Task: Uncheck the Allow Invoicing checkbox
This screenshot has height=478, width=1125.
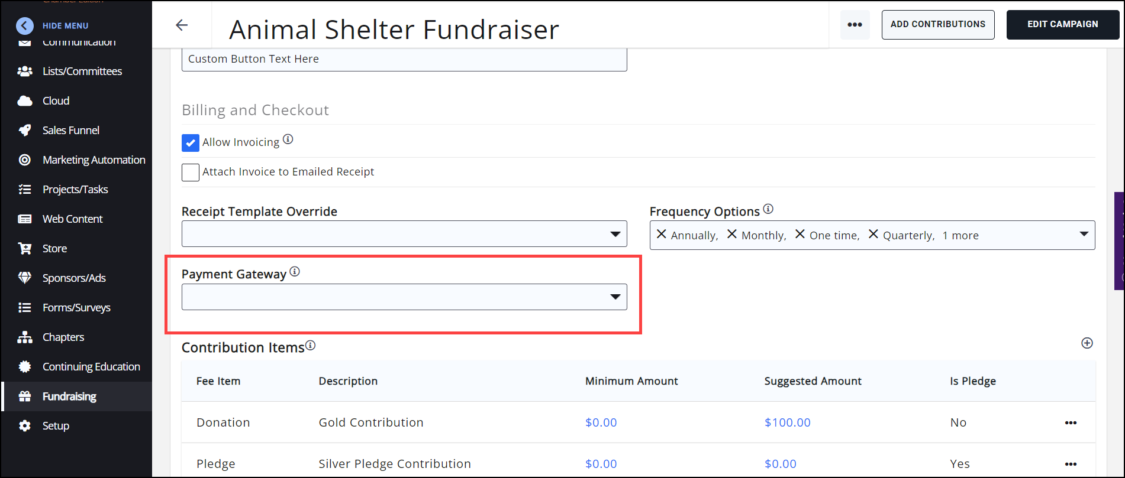Action: tap(191, 143)
